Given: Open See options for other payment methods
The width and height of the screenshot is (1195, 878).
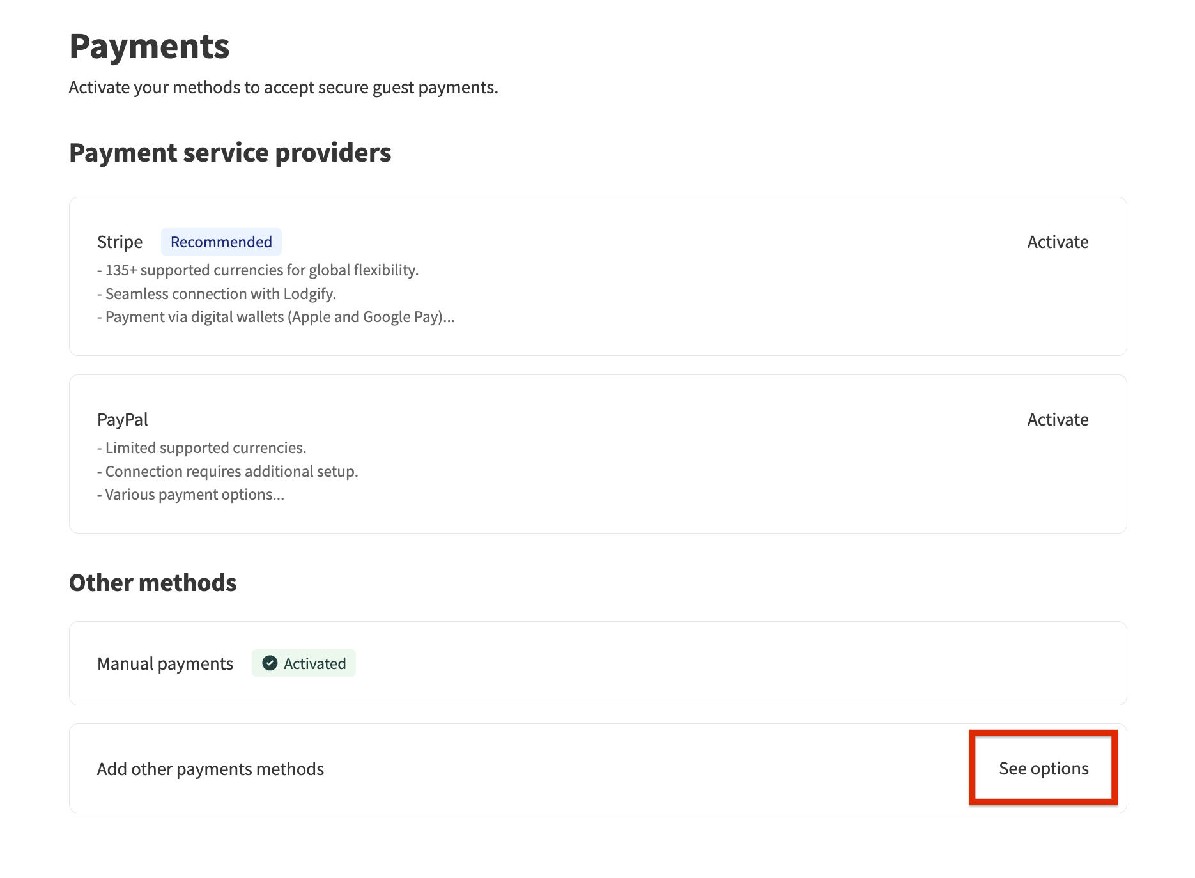Looking at the screenshot, I should (x=1043, y=768).
